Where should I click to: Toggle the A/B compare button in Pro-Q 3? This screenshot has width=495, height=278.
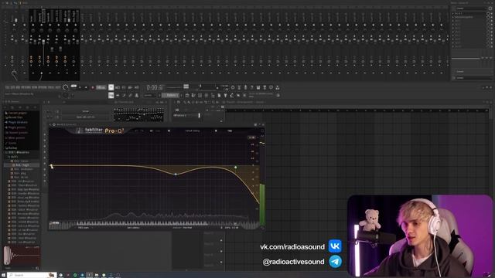pos(152,131)
